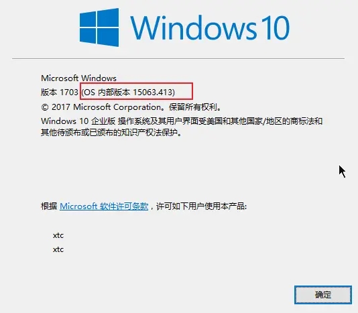Select the first xtc licensee name
This screenshot has width=358, height=313.
[58, 235]
